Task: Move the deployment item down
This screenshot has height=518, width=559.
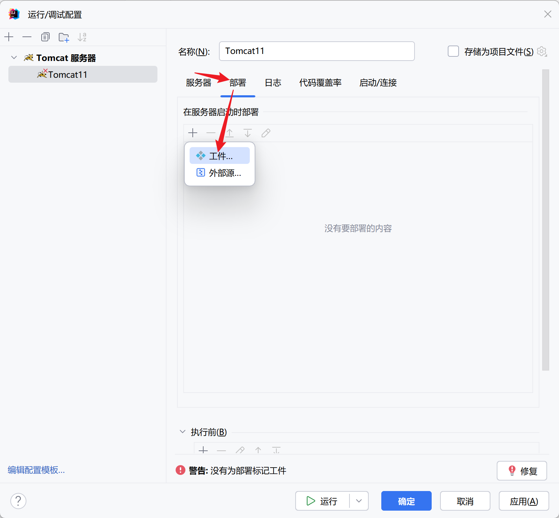Action: coord(248,133)
